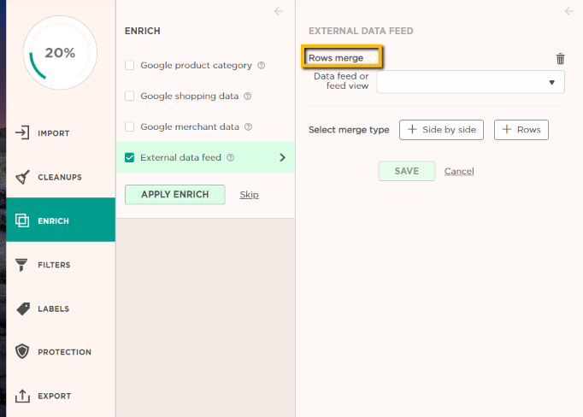The width and height of the screenshot is (583, 417).
Task: Click 'Google shopping data' label text
Action: coord(189,97)
